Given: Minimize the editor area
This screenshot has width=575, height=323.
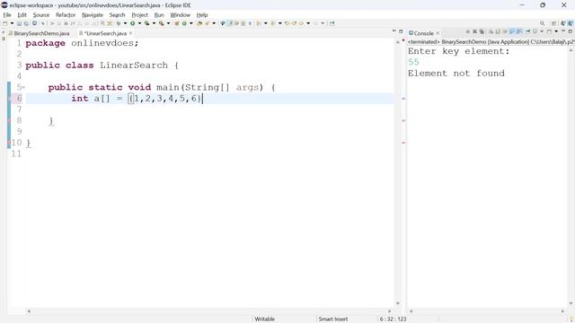Looking at the screenshot, I should point(394,31).
